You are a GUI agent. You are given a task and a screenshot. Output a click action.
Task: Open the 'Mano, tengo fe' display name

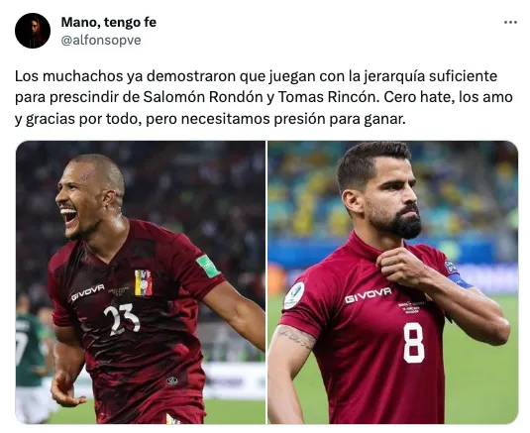[x=109, y=23]
